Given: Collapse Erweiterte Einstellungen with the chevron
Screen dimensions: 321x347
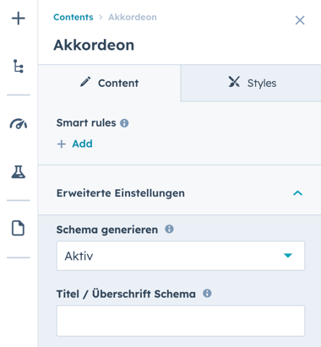Looking at the screenshot, I should coord(297,193).
